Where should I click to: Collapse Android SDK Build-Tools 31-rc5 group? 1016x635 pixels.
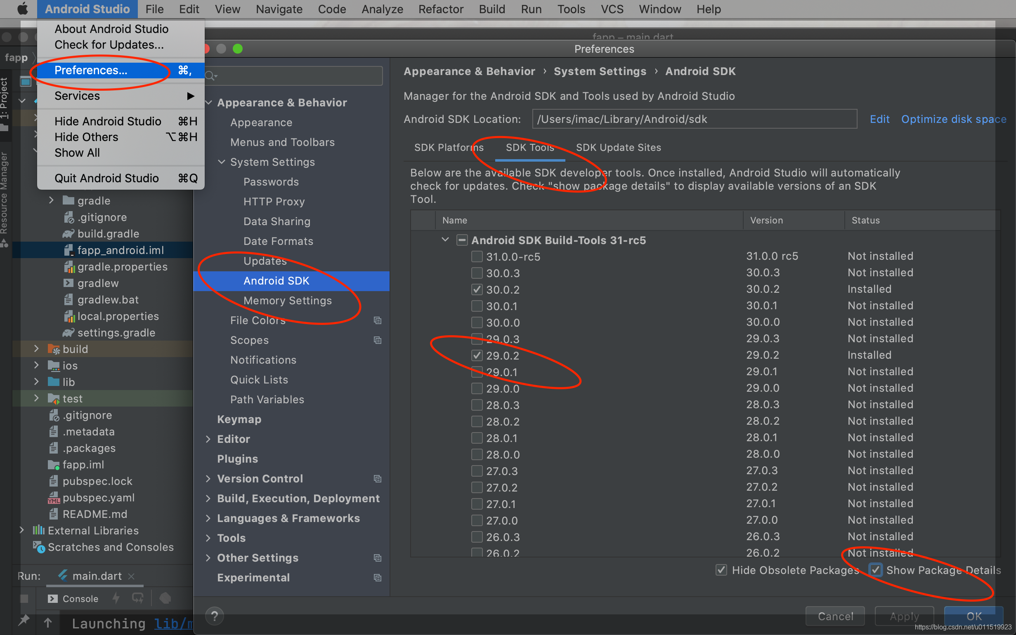point(445,240)
